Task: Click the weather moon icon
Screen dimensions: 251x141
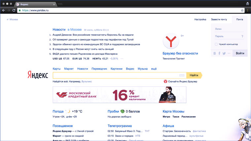Action: tap(68, 111)
